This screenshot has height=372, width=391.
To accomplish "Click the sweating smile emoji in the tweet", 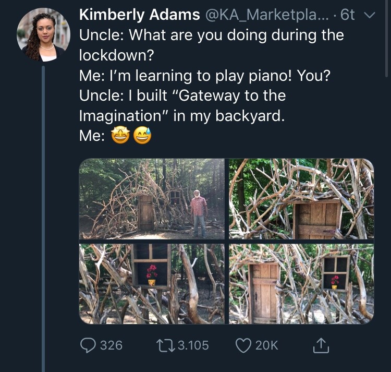I will pyautogui.click(x=142, y=136).
